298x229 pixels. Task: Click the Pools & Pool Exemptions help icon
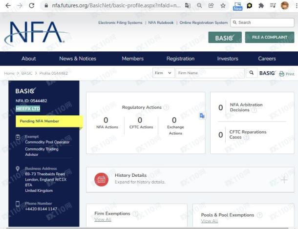point(259,215)
